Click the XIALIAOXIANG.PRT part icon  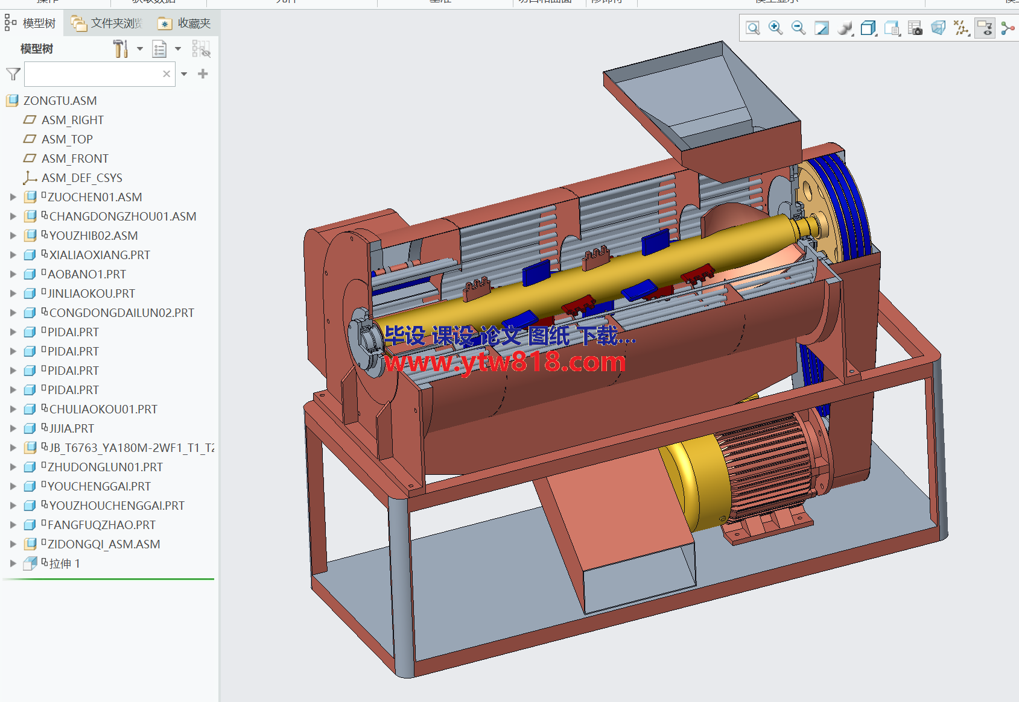[30, 255]
